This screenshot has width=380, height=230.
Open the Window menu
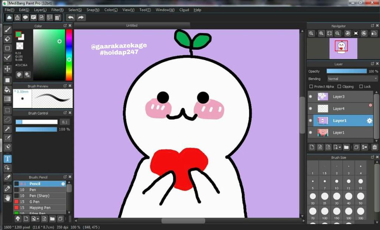pyautogui.click(x=165, y=10)
